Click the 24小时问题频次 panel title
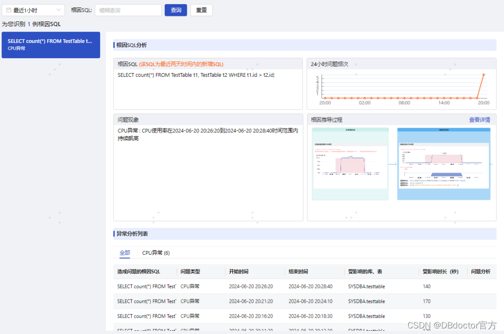Viewport: 504px width, 334px height. (x=329, y=64)
